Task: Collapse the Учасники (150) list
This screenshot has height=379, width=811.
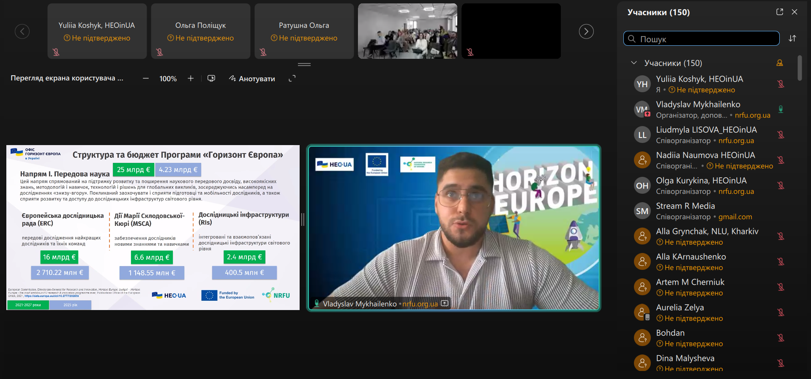Action: point(634,63)
